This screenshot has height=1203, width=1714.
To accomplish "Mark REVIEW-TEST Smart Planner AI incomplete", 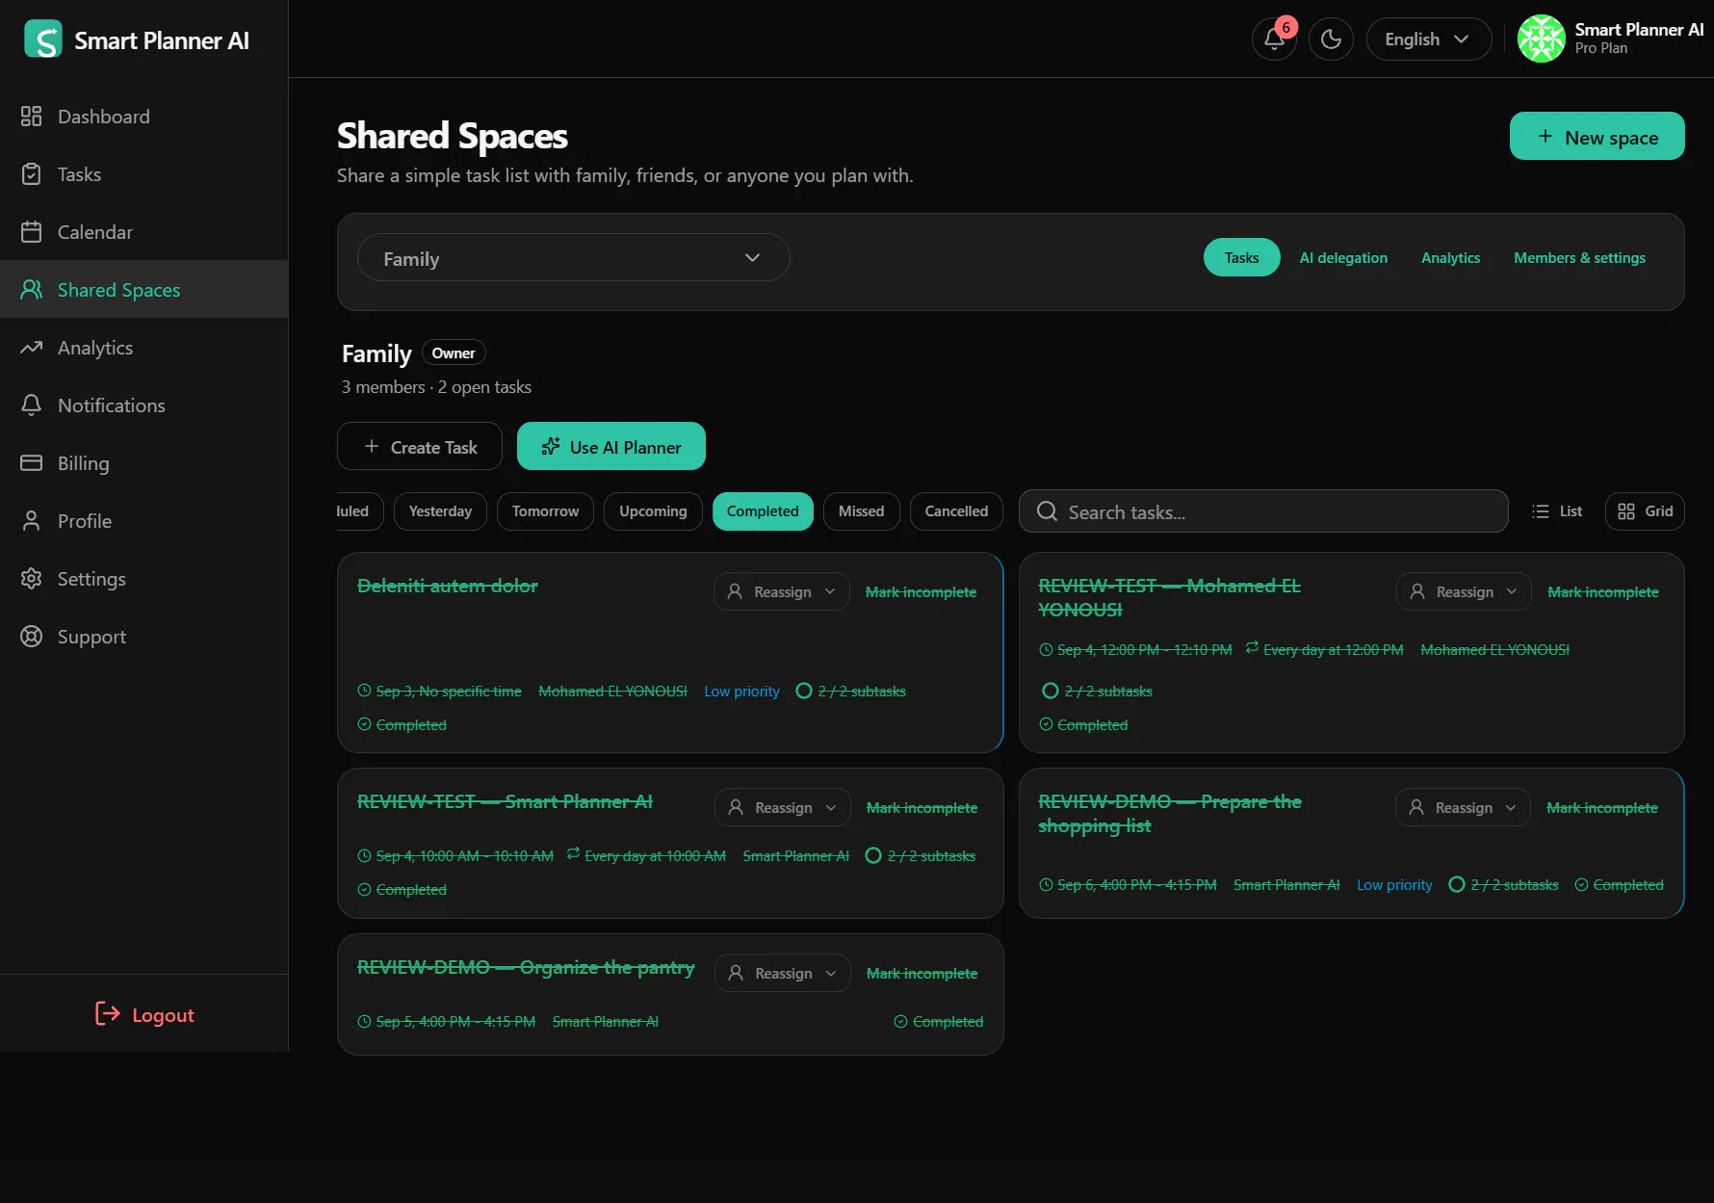I will [922, 808].
